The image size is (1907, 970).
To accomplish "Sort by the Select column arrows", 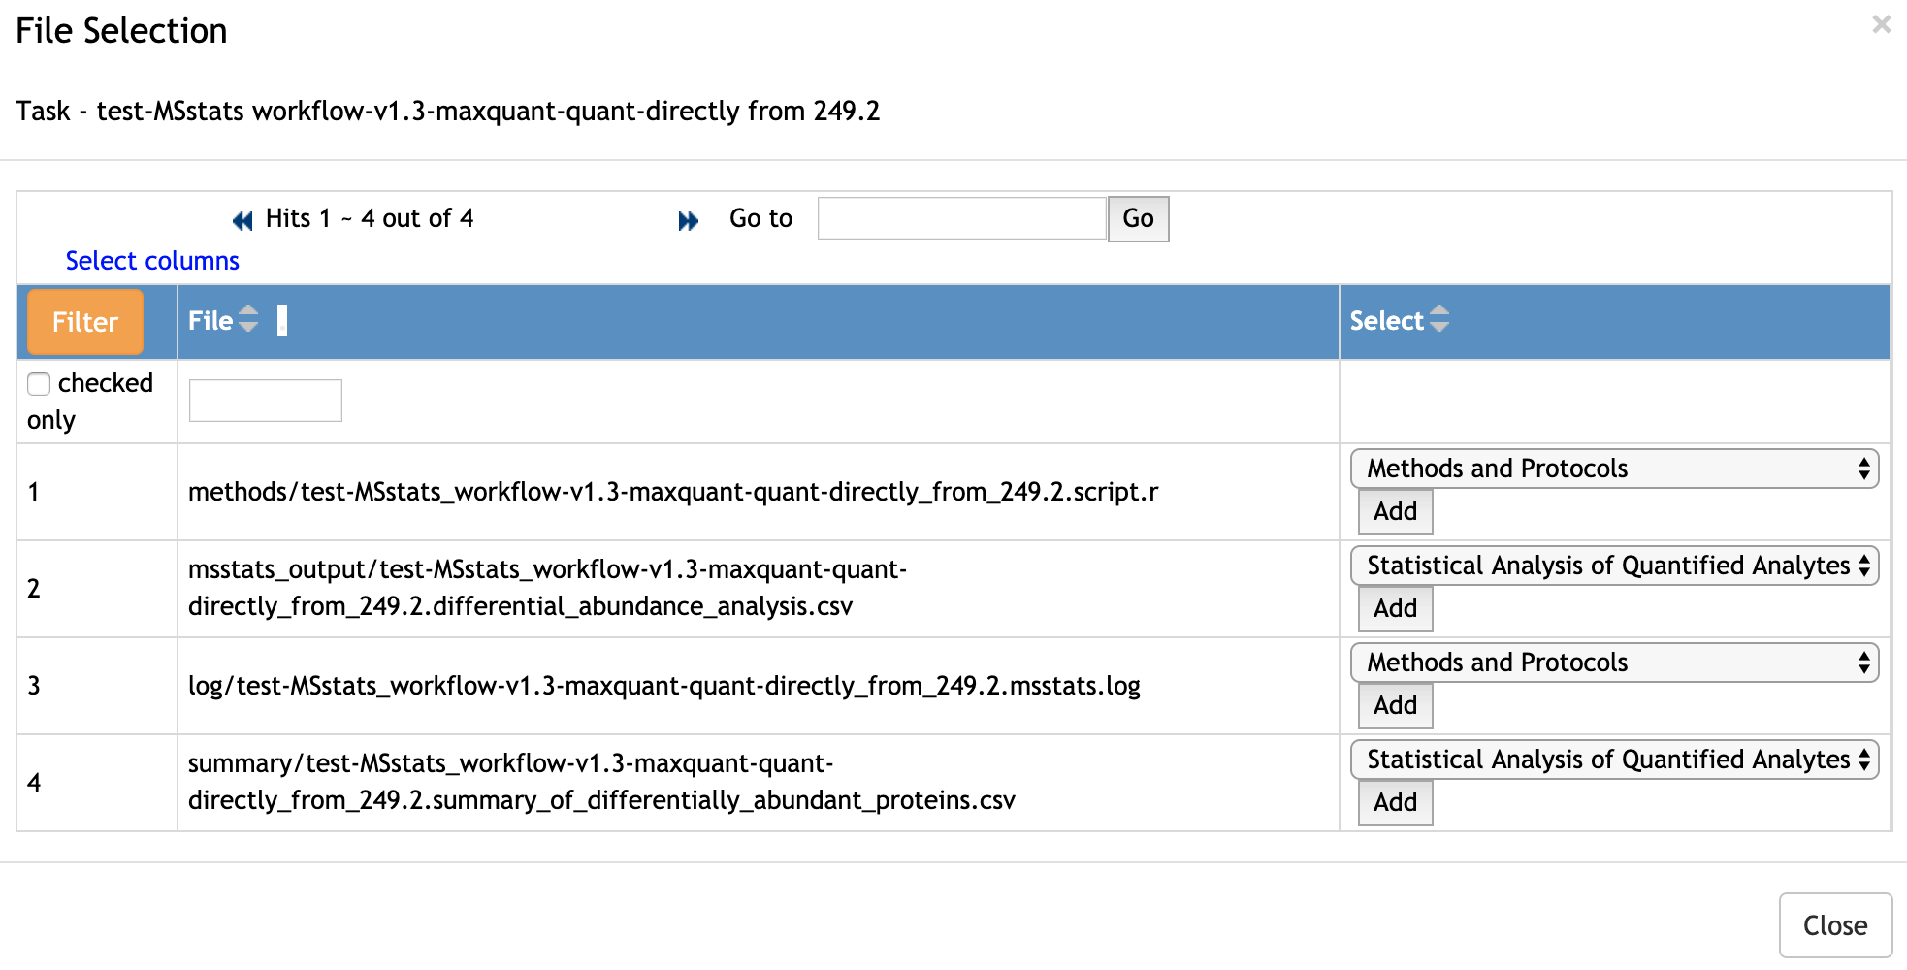I will (x=1439, y=319).
